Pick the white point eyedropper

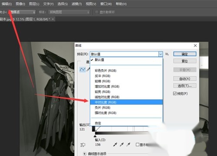(128, 144)
